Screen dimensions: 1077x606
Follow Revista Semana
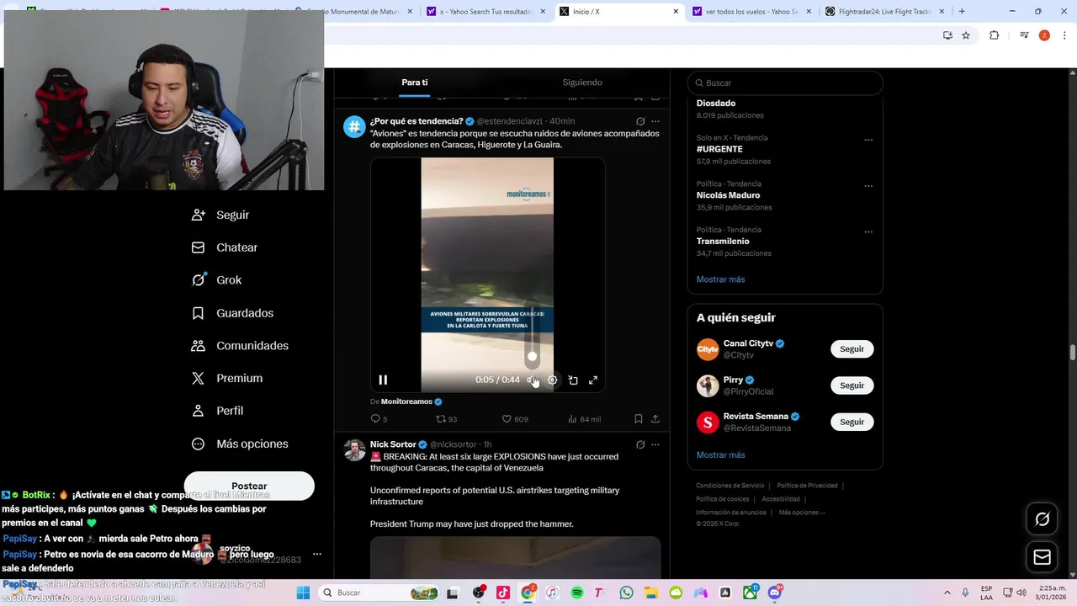click(852, 422)
